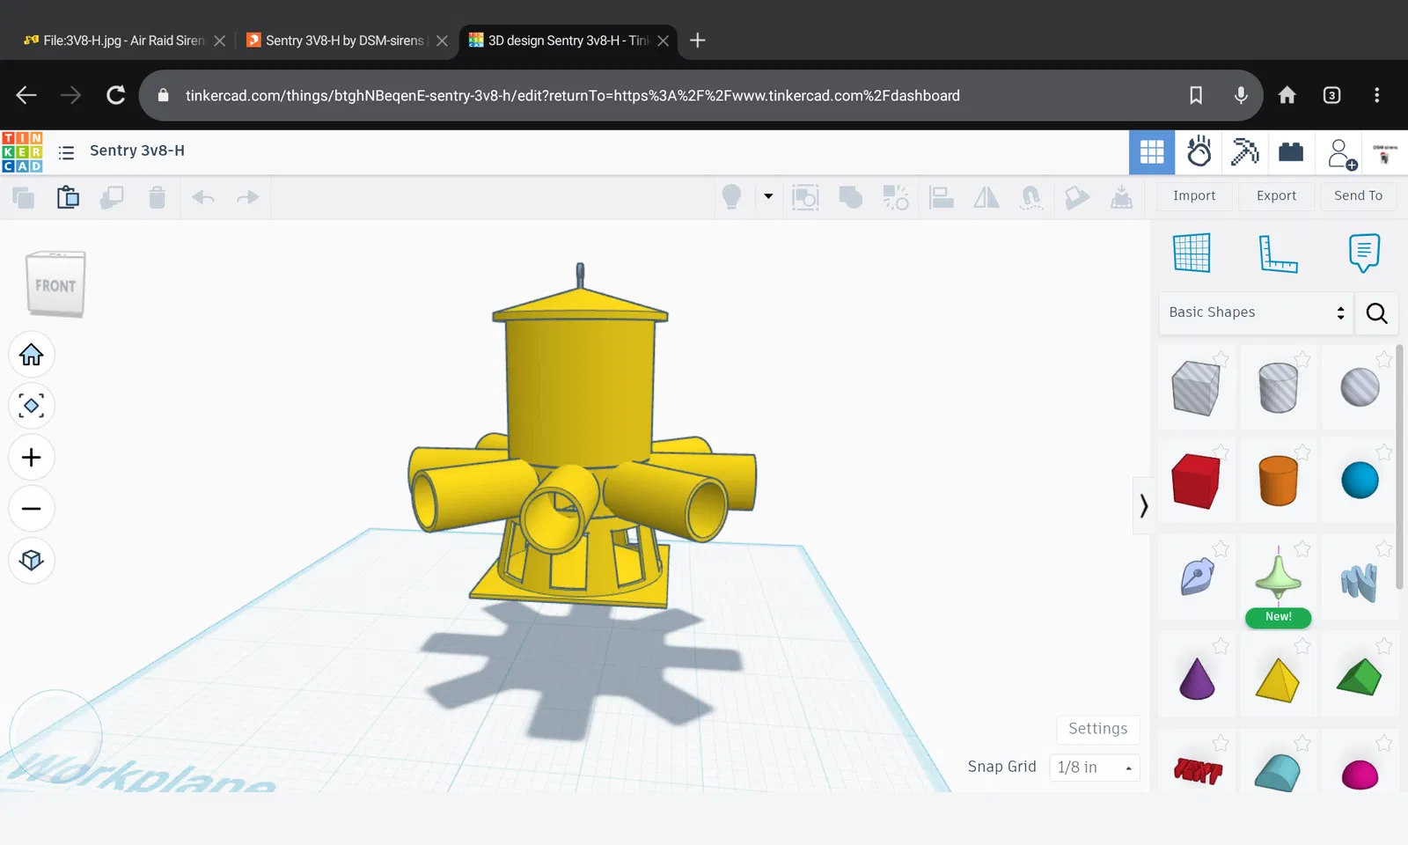
Task: Pick the red Box shape
Action: pyautogui.click(x=1196, y=481)
